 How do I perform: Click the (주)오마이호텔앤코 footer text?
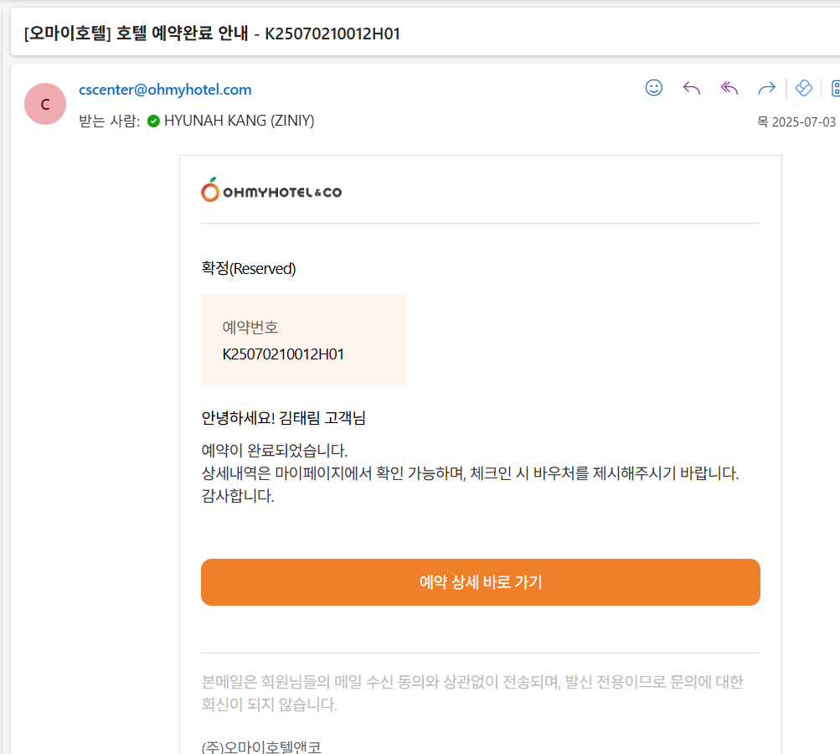point(262,747)
